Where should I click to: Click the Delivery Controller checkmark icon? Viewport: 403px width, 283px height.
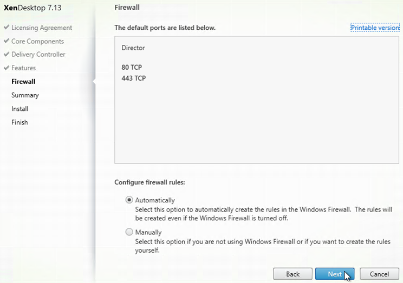[6, 54]
